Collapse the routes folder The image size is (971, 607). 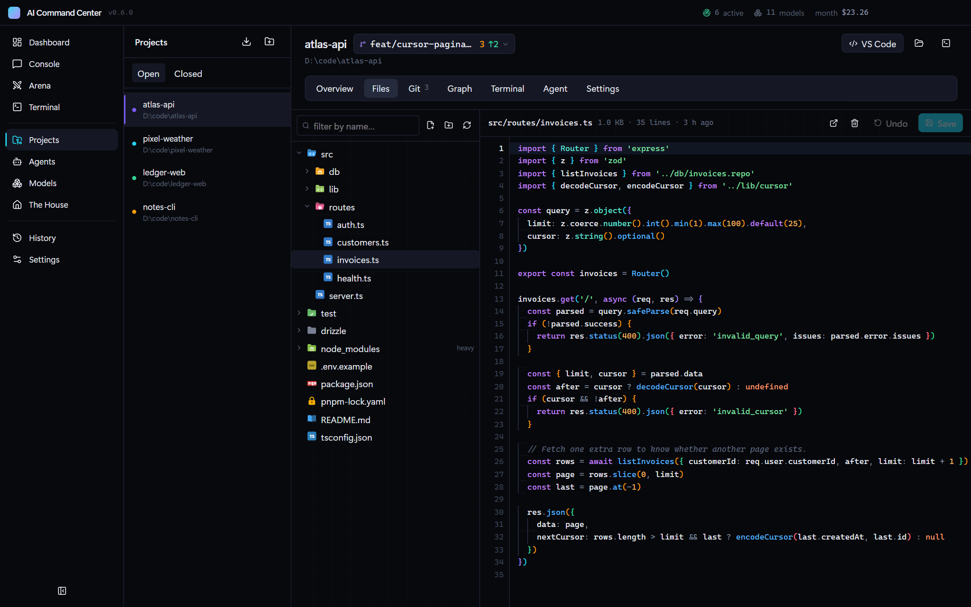pos(307,207)
